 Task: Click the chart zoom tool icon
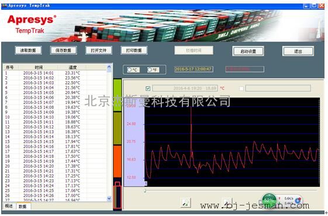tap(186, 202)
